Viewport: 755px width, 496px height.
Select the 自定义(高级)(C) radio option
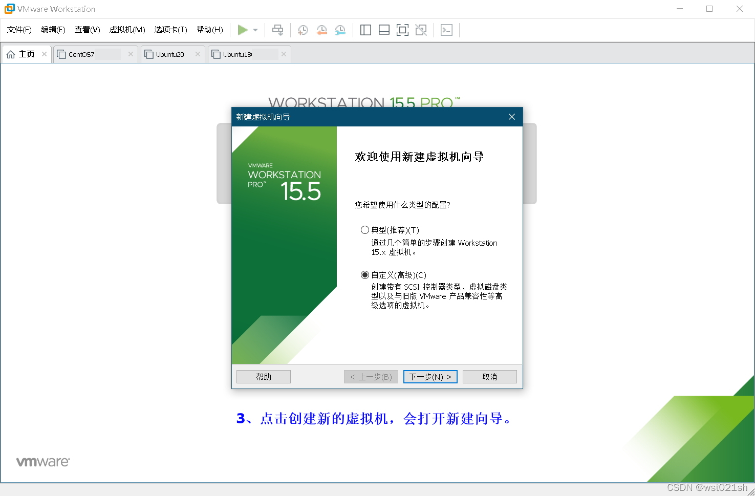tap(365, 275)
